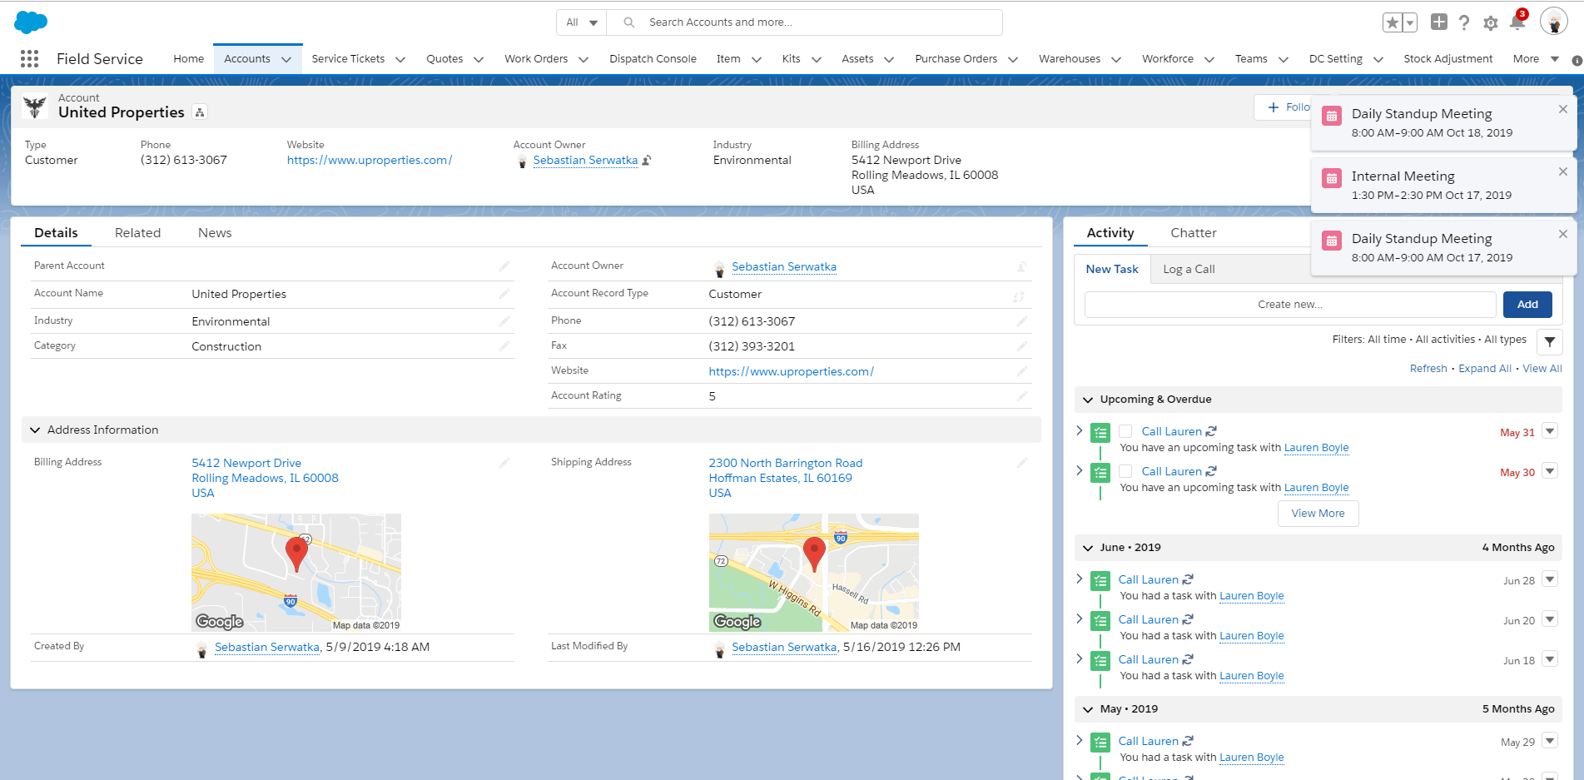Open the search scope All dropdown
Viewport: 1584px width, 780px height.
(582, 22)
